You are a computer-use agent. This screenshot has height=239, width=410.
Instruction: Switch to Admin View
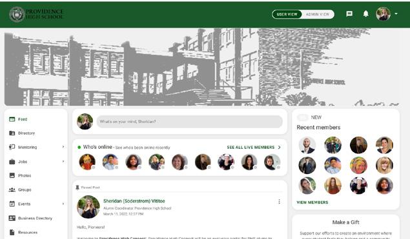click(x=318, y=14)
